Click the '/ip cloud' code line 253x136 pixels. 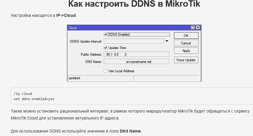click(23, 94)
